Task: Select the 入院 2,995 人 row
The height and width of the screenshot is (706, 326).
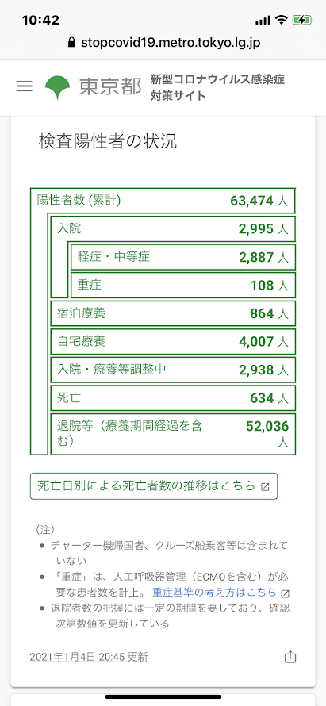Action: 173,228
